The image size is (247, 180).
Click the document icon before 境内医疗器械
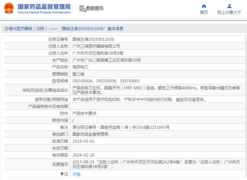pos(6,28)
